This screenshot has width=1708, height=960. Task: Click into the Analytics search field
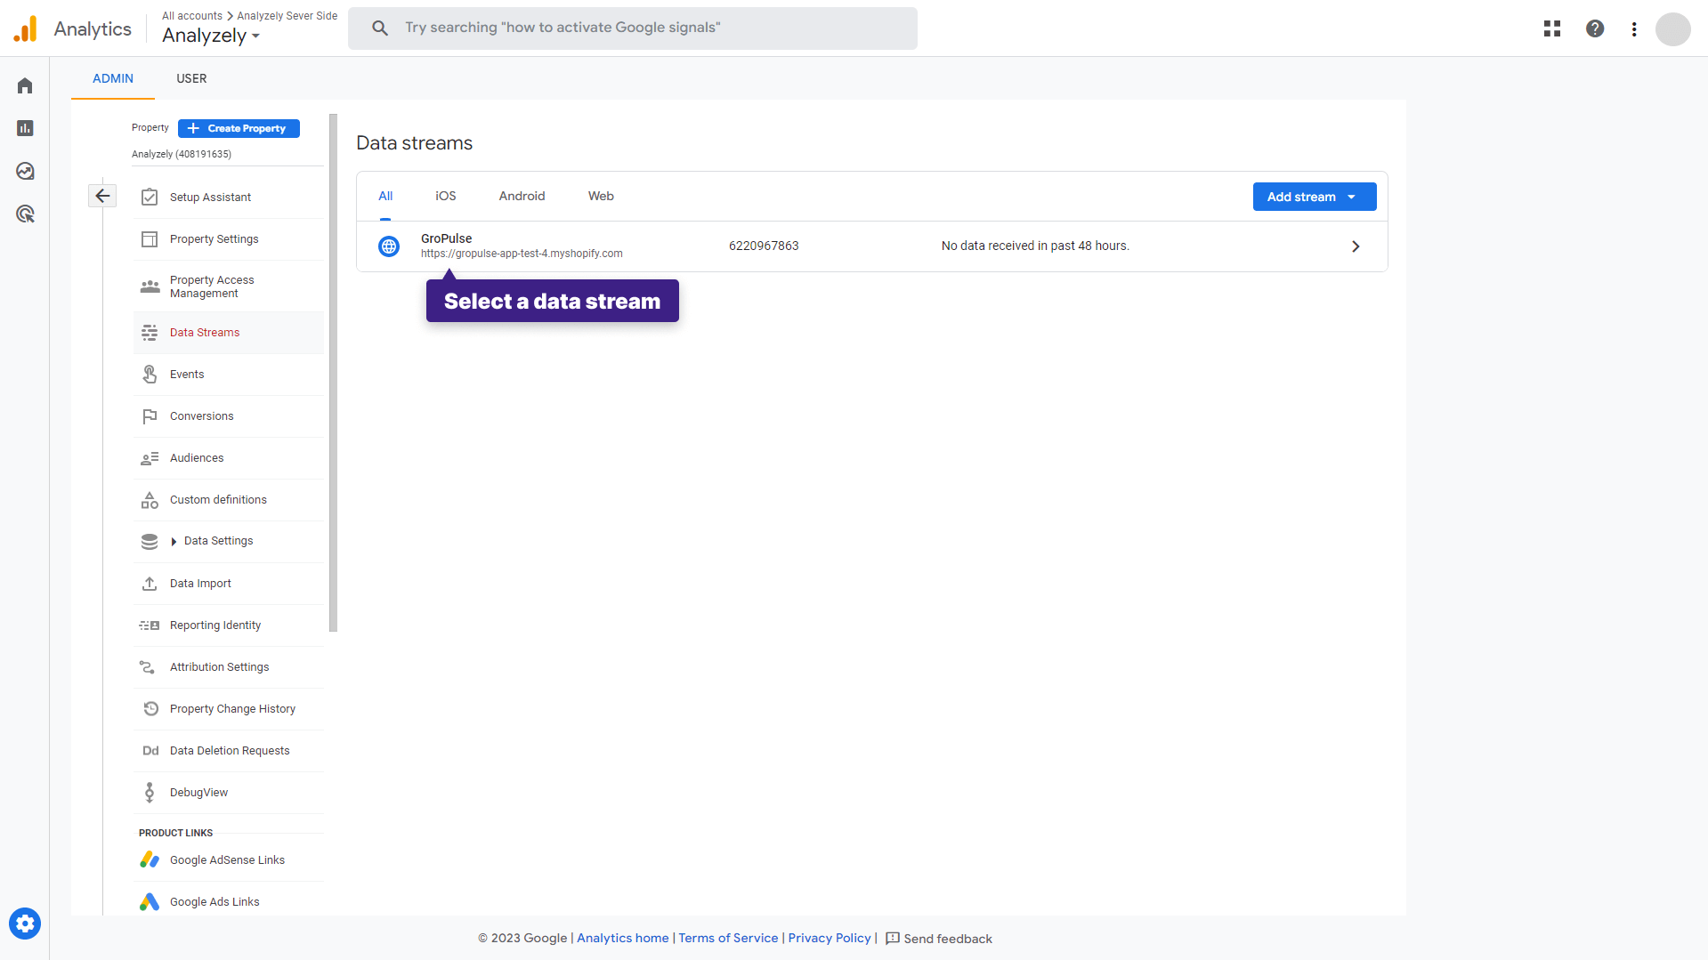coord(633,28)
